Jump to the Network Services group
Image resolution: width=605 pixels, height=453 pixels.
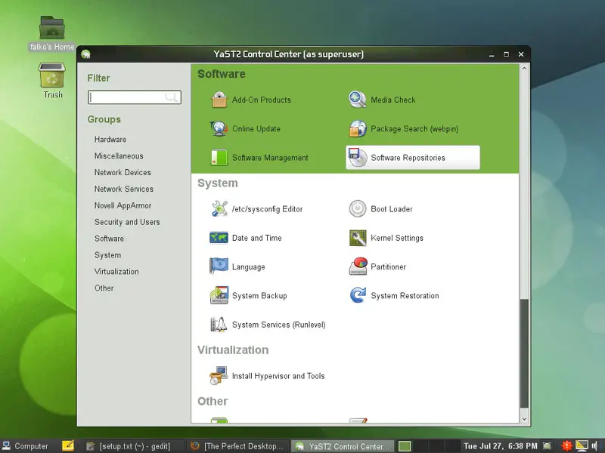(124, 190)
